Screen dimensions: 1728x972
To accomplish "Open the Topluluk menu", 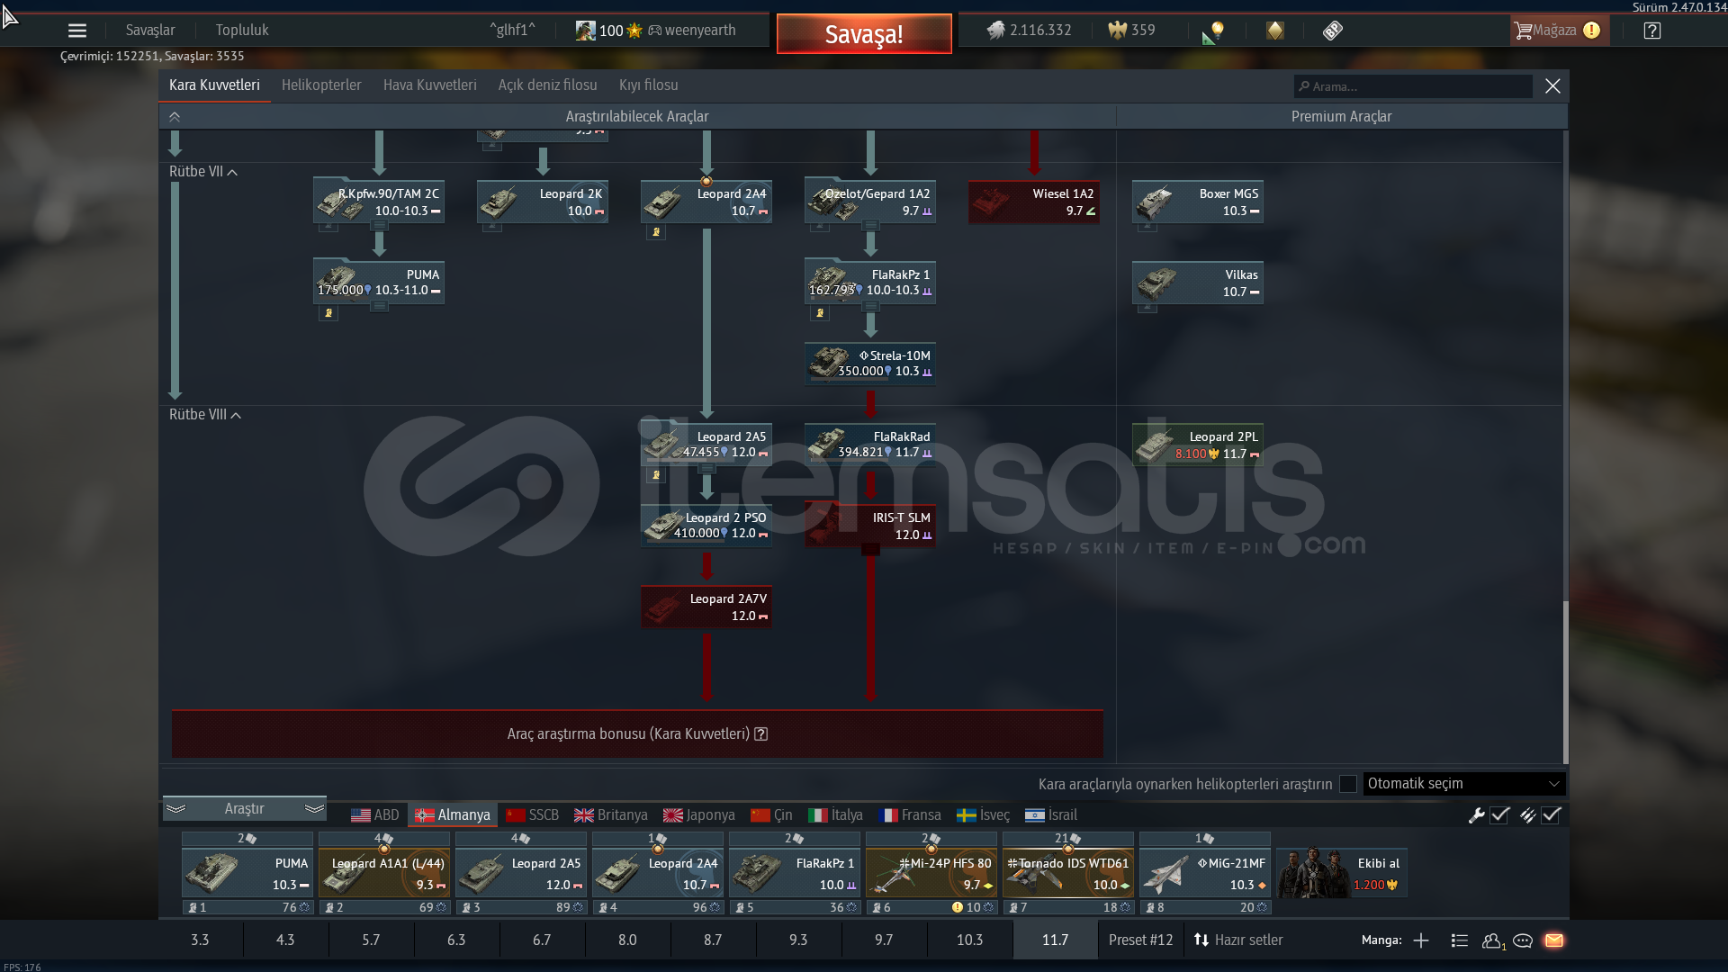I will coord(242,31).
